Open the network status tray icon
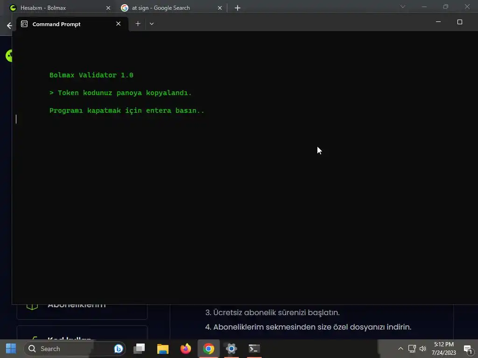 click(412, 349)
